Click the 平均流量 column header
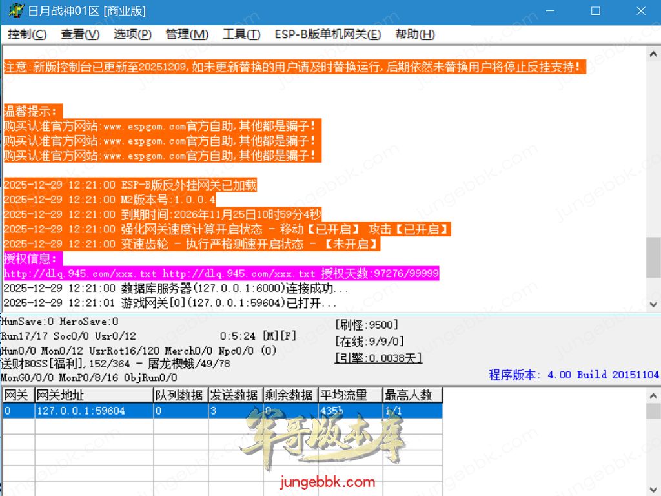 coord(350,395)
